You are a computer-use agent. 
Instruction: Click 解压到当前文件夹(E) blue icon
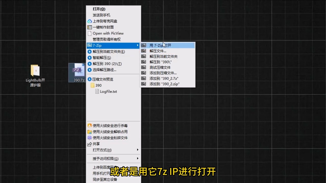(89, 52)
